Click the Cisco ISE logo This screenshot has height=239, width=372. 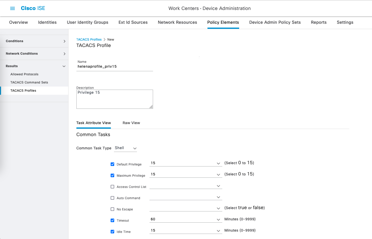pyautogui.click(x=33, y=8)
